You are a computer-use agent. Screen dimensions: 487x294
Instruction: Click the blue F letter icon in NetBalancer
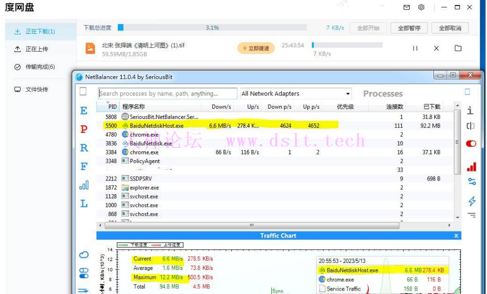point(84,167)
